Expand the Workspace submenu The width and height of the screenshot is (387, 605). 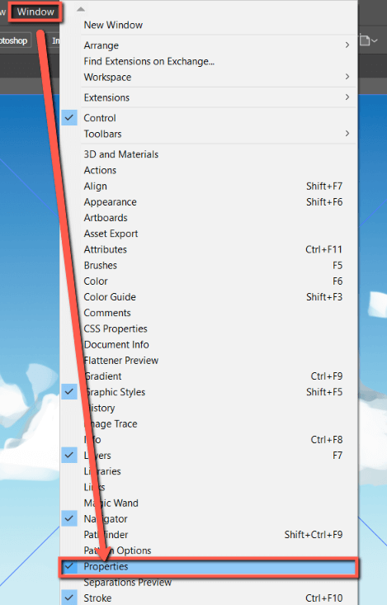347,77
